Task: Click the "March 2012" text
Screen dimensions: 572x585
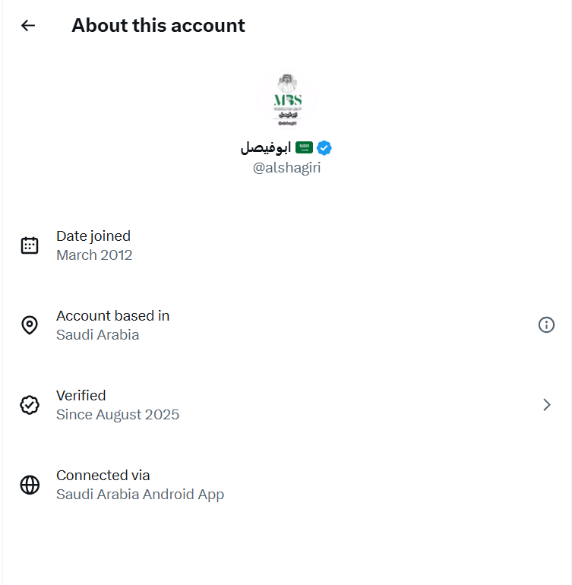Action: [94, 255]
